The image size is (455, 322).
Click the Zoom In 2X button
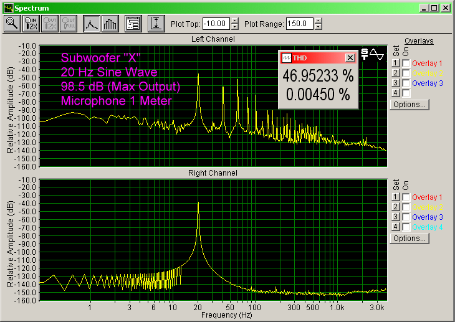coord(31,24)
